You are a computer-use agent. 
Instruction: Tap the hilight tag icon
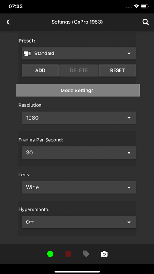[x=86, y=254]
